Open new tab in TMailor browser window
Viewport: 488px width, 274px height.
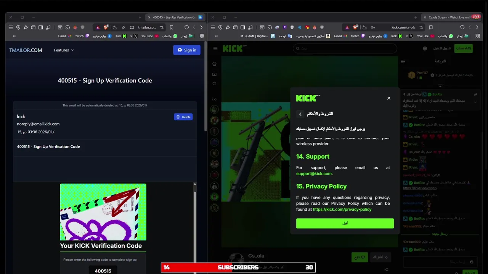tap(140, 17)
